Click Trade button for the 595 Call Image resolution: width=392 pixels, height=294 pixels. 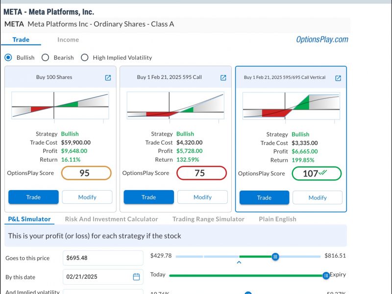click(x=149, y=197)
